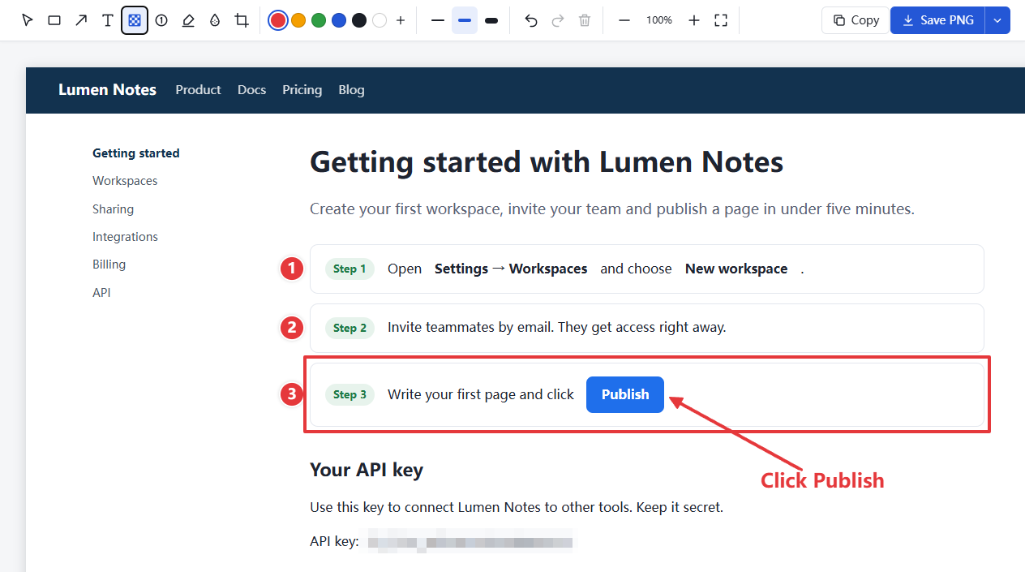Select the highlighter tool
This screenshot has height=572, width=1025.
coord(188,20)
